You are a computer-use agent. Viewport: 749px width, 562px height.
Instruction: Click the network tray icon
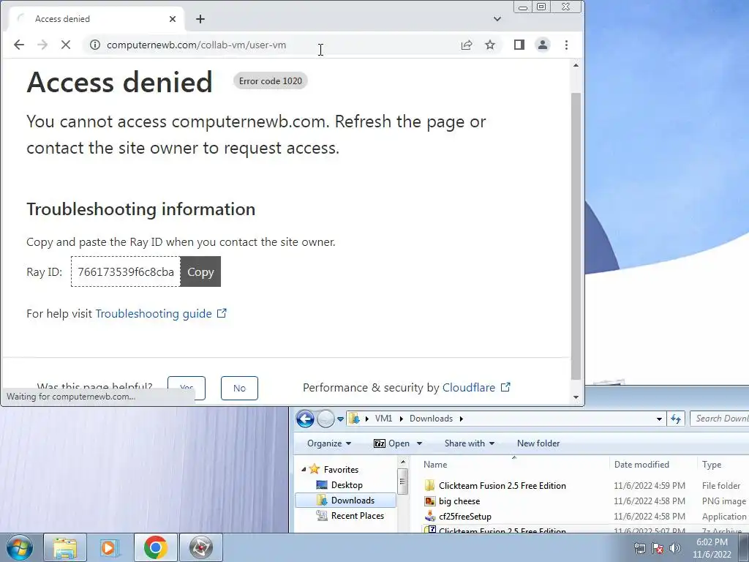pyautogui.click(x=639, y=548)
